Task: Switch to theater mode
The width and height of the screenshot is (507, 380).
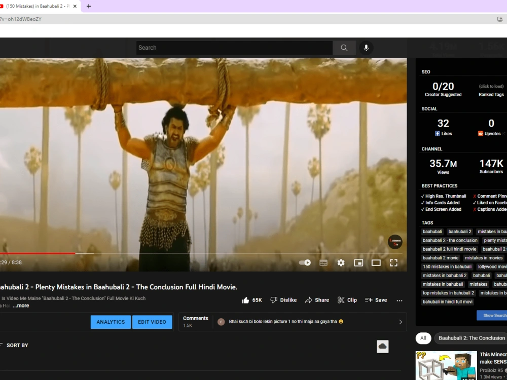Action: tap(376, 262)
